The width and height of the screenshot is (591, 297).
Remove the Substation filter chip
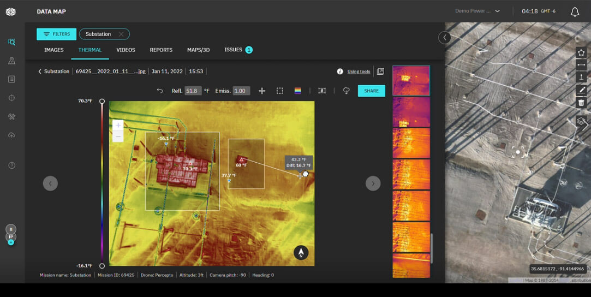coord(121,34)
